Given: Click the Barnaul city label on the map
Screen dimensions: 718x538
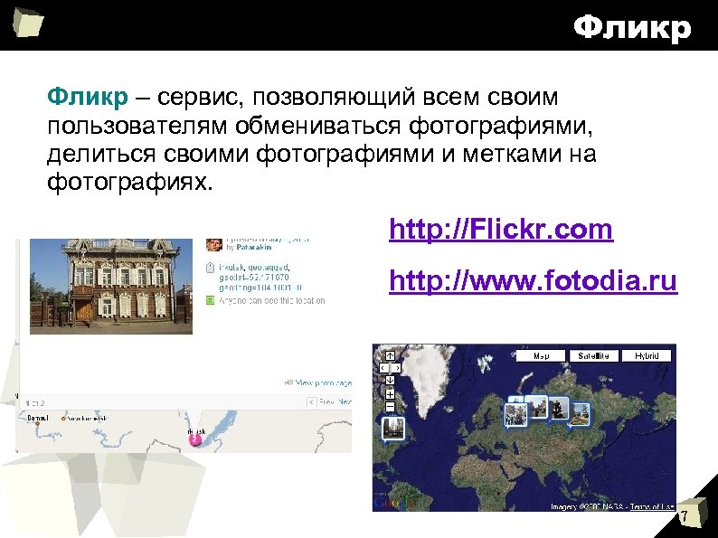Looking at the screenshot, I should pyautogui.click(x=38, y=418).
